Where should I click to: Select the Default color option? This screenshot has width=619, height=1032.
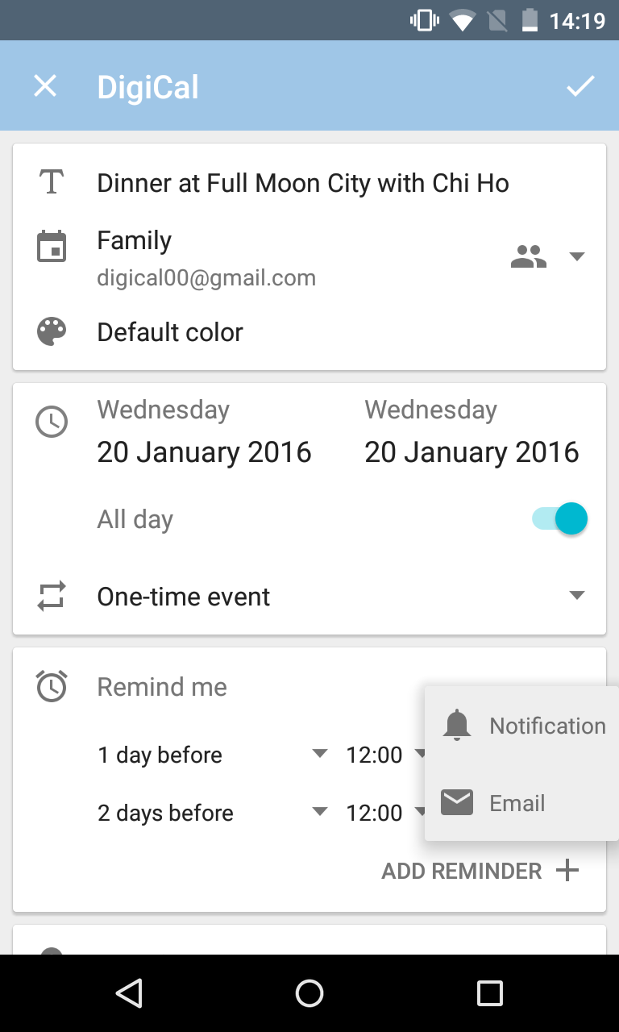(x=170, y=332)
